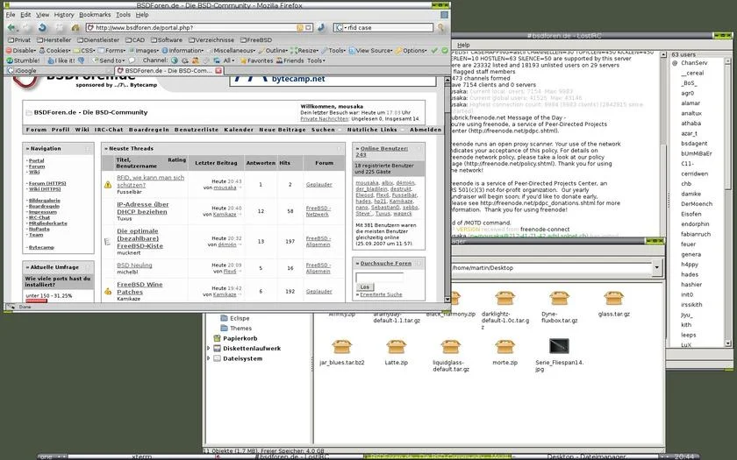Open the Miscellaneous dropdown in Web Developer toolbar

[232, 50]
